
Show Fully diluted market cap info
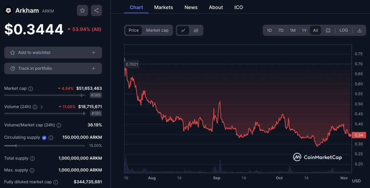click(x=56, y=182)
